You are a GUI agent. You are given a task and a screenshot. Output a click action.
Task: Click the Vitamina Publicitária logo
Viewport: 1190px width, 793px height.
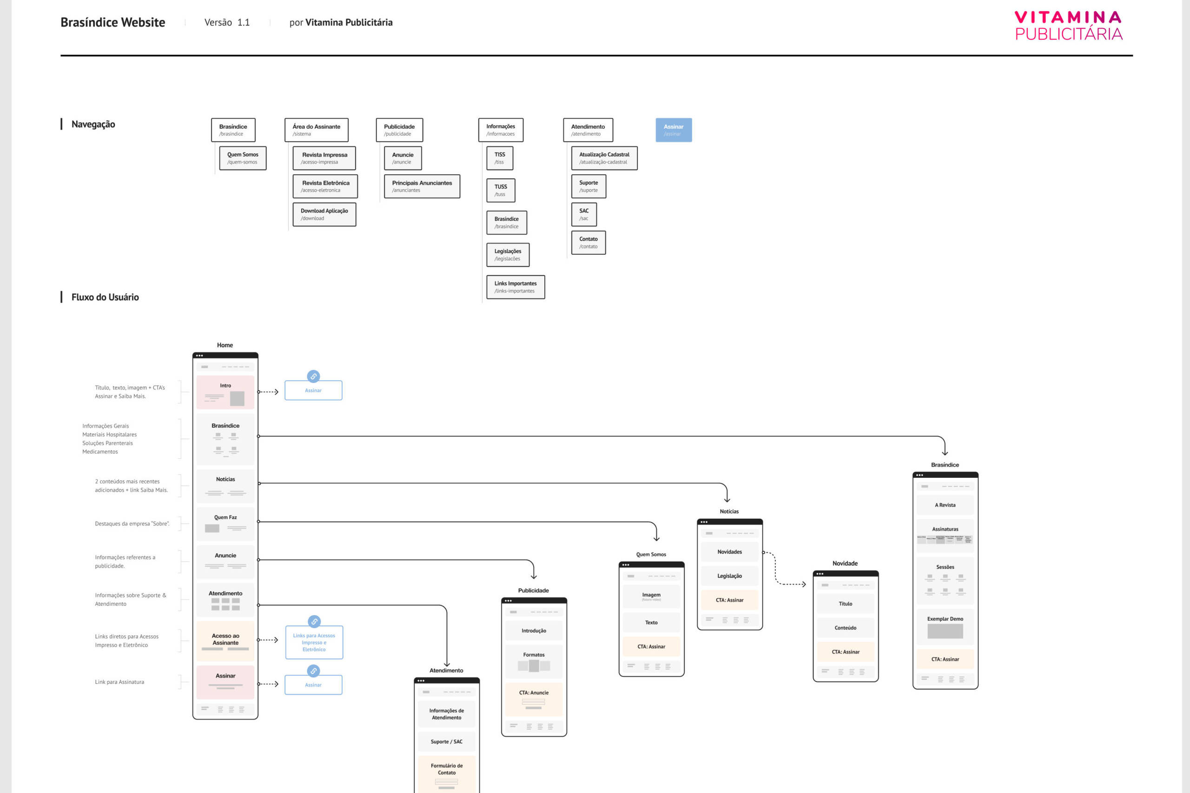pos(1068,26)
